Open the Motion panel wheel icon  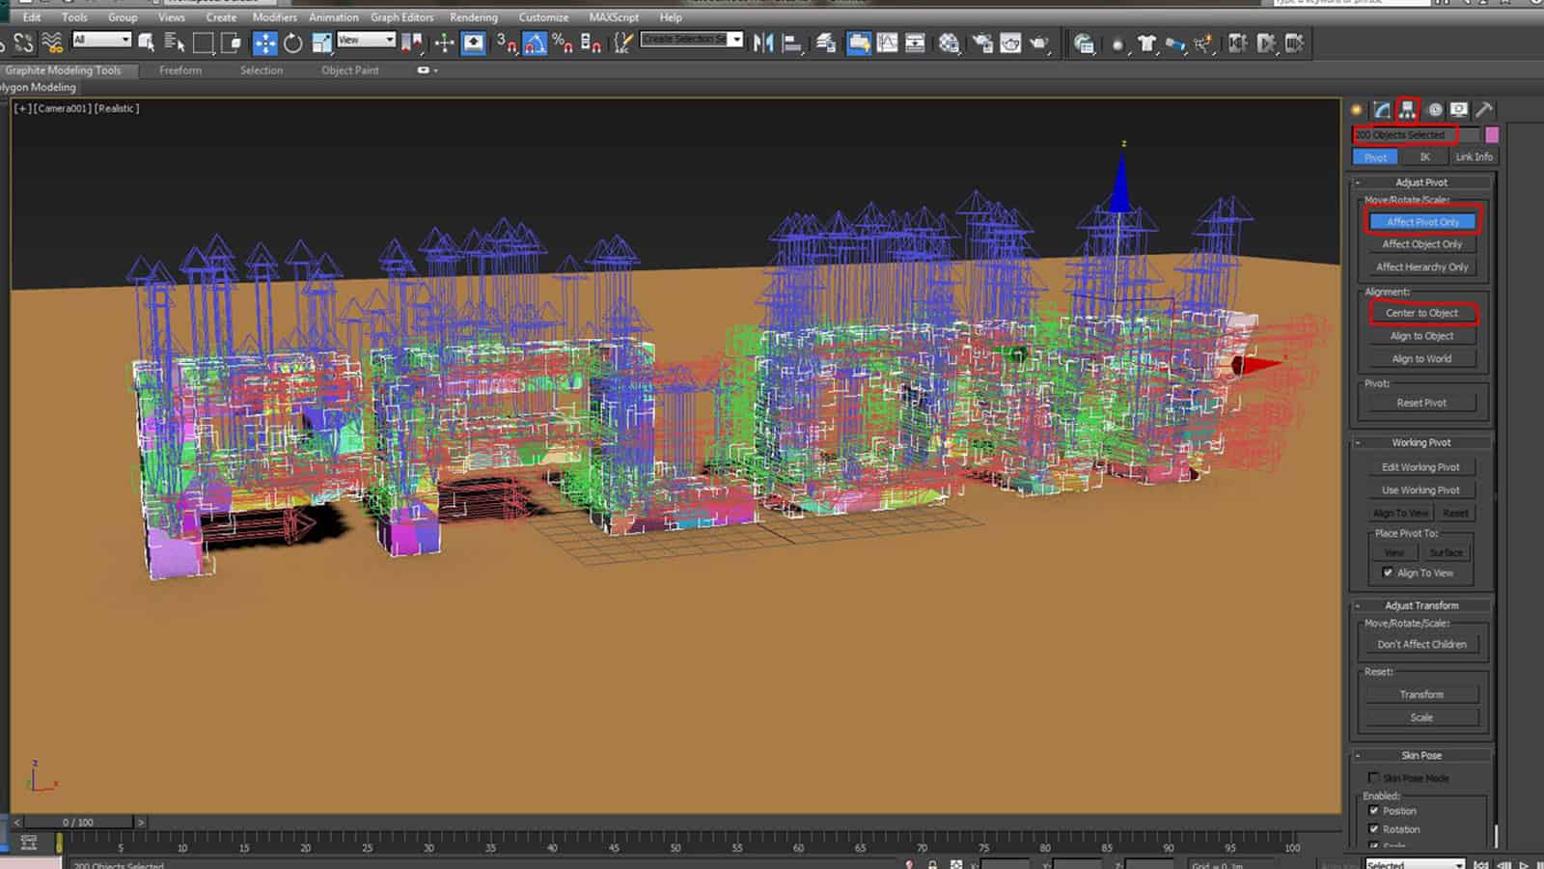1434,109
